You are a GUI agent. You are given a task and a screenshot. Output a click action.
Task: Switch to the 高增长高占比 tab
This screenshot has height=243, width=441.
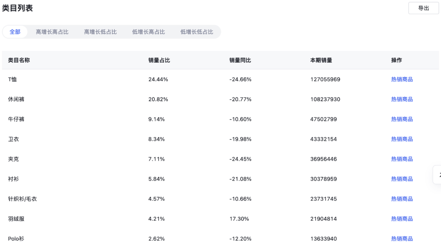52,32
